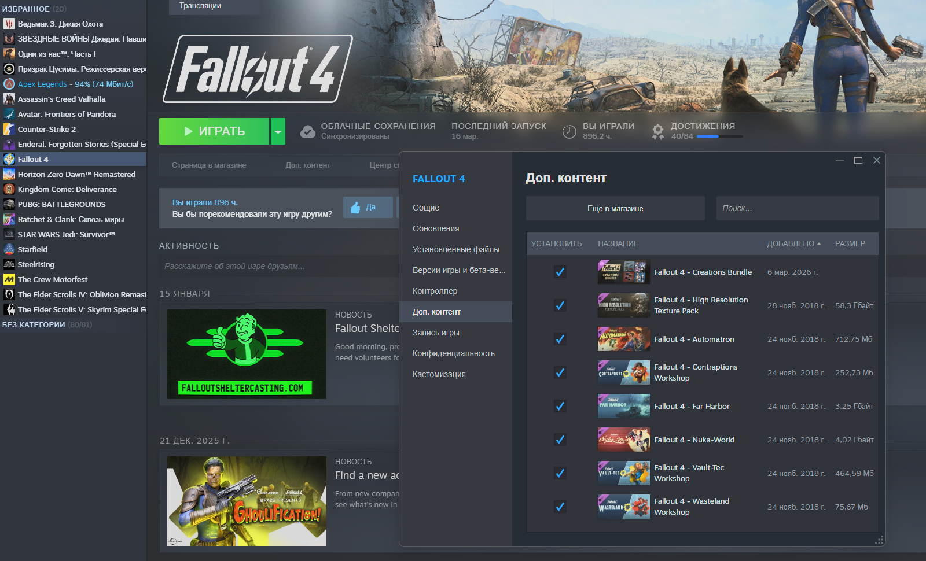Image resolution: width=926 pixels, height=561 pixels.
Task: Click the thumbs-up recommend icon
Action: [x=355, y=207]
